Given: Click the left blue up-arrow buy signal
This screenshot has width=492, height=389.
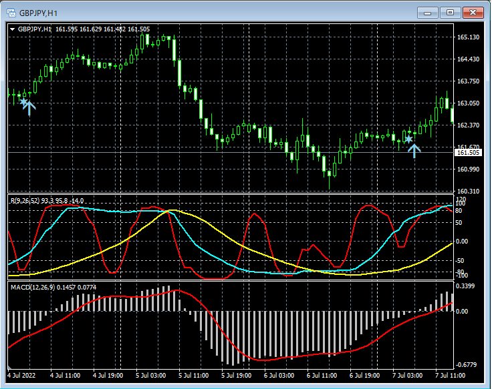Looking at the screenshot, I should [29, 108].
